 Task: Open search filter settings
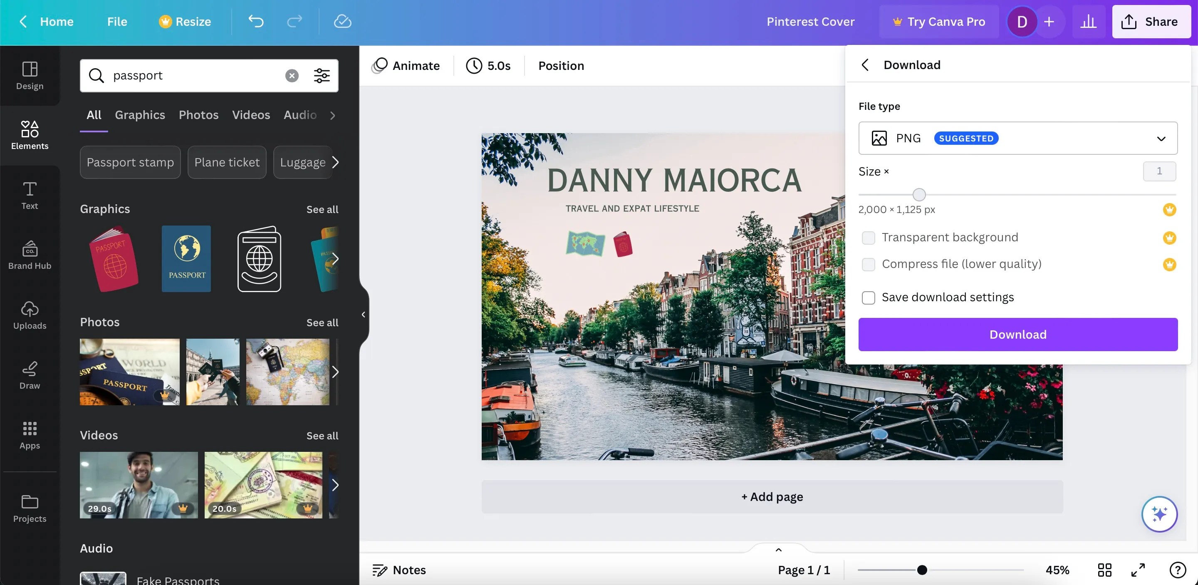click(x=322, y=75)
